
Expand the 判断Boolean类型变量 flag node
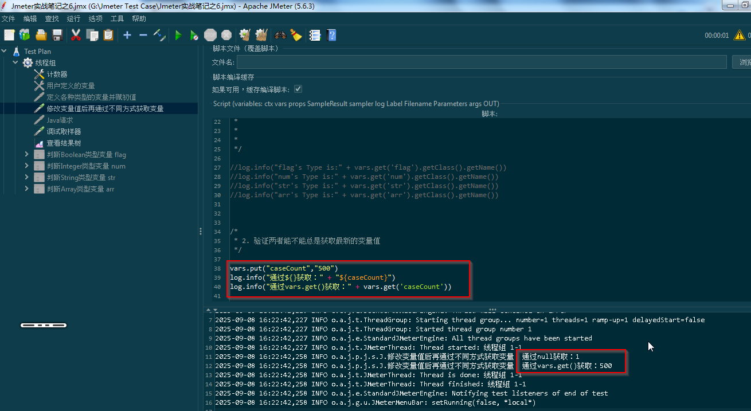coord(26,154)
